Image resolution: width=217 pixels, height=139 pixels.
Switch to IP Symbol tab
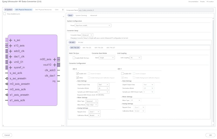tap(9, 10)
